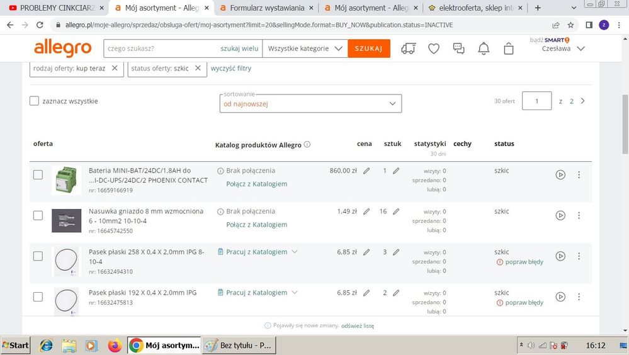
Task: Remove filter status oferty: szkic
Action: click(x=198, y=68)
